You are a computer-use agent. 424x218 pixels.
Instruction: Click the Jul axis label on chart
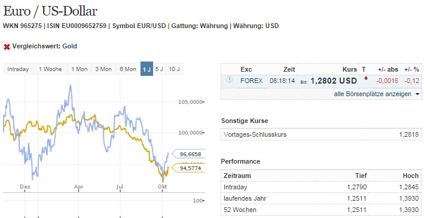120,186
